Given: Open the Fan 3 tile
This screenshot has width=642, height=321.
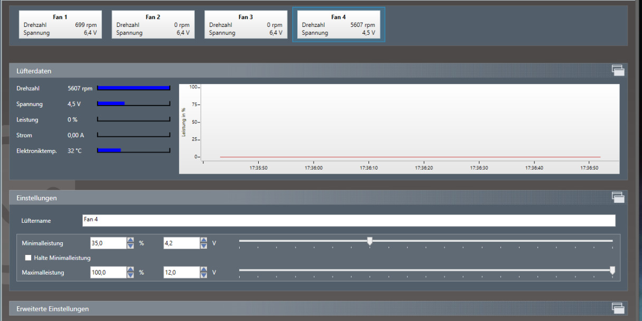Looking at the screenshot, I should 246,25.
